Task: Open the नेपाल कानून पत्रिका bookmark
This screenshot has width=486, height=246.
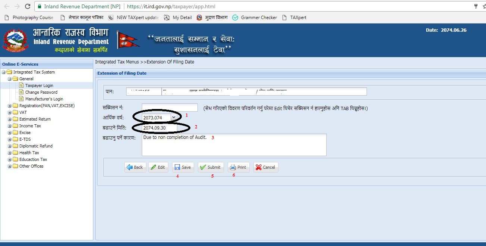Action: [x=81, y=18]
